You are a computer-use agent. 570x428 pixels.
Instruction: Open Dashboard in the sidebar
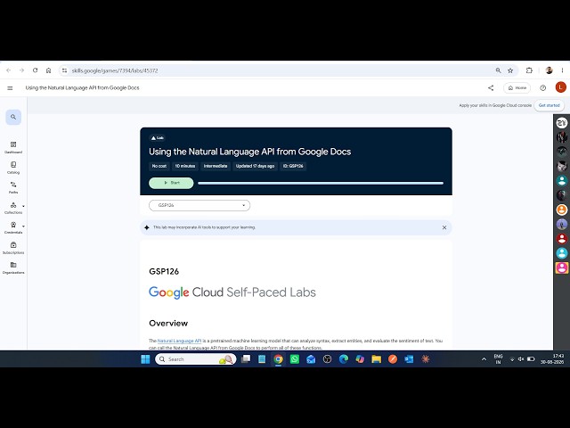[x=13, y=147]
